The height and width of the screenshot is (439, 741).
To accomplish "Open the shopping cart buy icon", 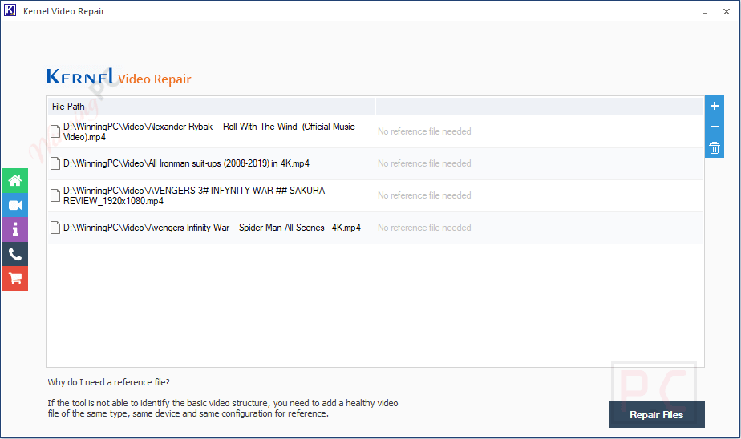I will click(15, 279).
